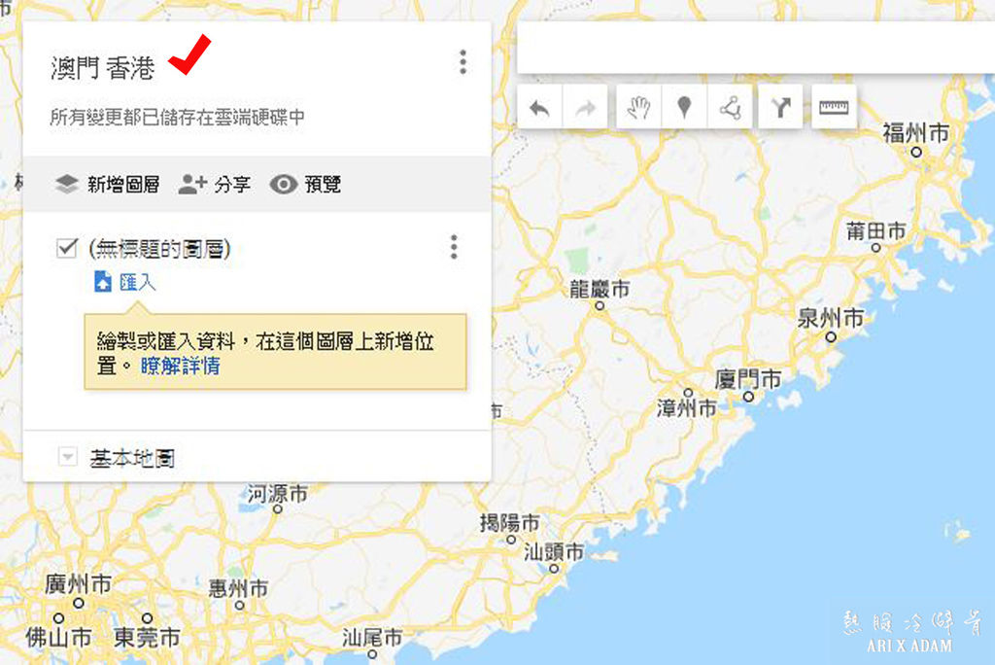Click the 廈門市 city marker on map
995x665 pixels.
tap(749, 397)
